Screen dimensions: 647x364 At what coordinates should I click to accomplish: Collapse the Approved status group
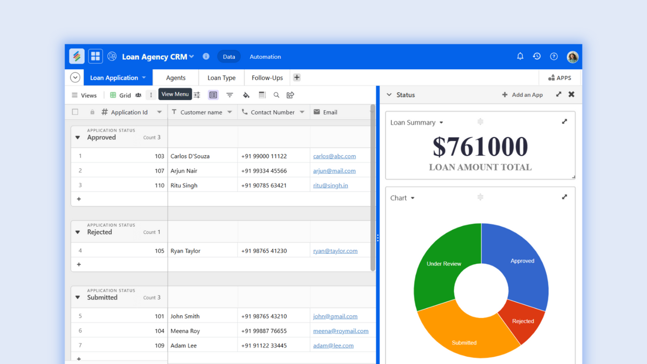tap(78, 138)
